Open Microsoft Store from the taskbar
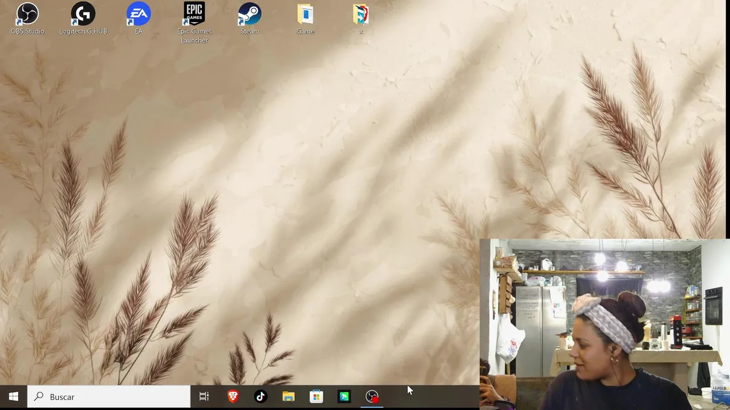The image size is (730, 410). click(x=317, y=396)
